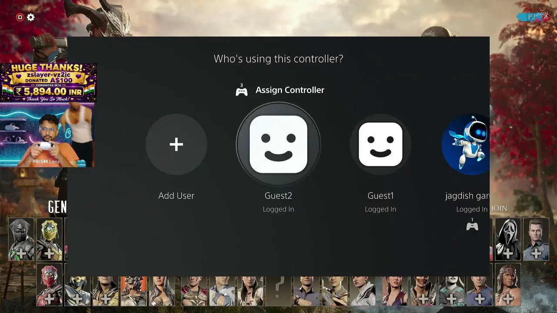Select the Noob Saibot character portrait
This screenshot has width=557, height=313.
coord(21,240)
